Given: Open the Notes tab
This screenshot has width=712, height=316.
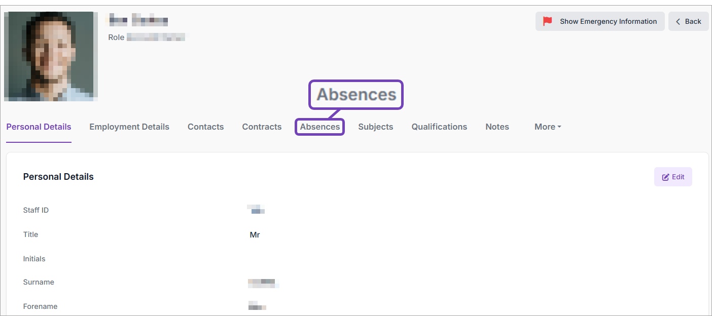Looking at the screenshot, I should coord(497,127).
